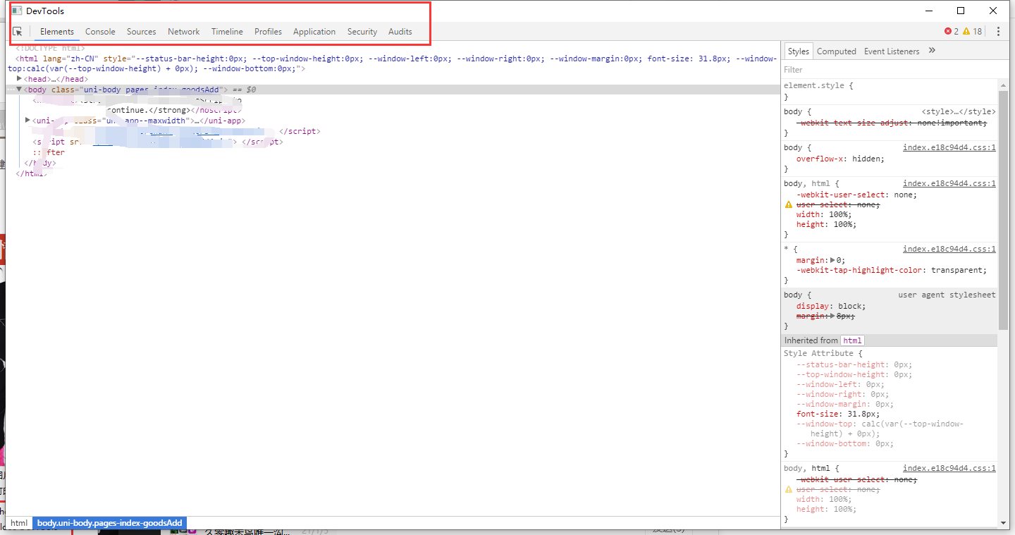This screenshot has height=535, width=1015.
Task: Select the Computed sidebar tab
Action: [x=837, y=51]
